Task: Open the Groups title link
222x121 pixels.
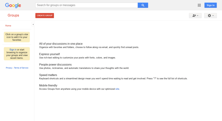Action: 13,15
